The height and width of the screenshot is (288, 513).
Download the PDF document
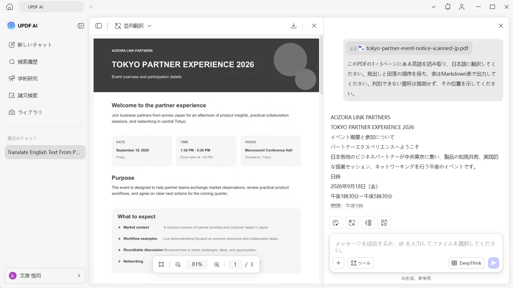294,26
